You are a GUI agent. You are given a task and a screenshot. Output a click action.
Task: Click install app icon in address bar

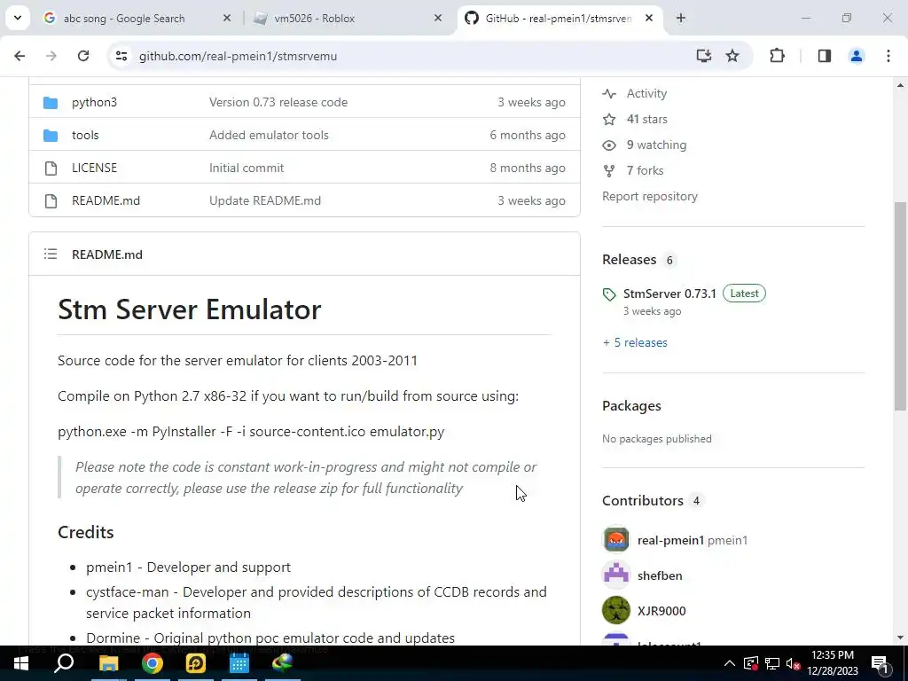click(x=703, y=56)
